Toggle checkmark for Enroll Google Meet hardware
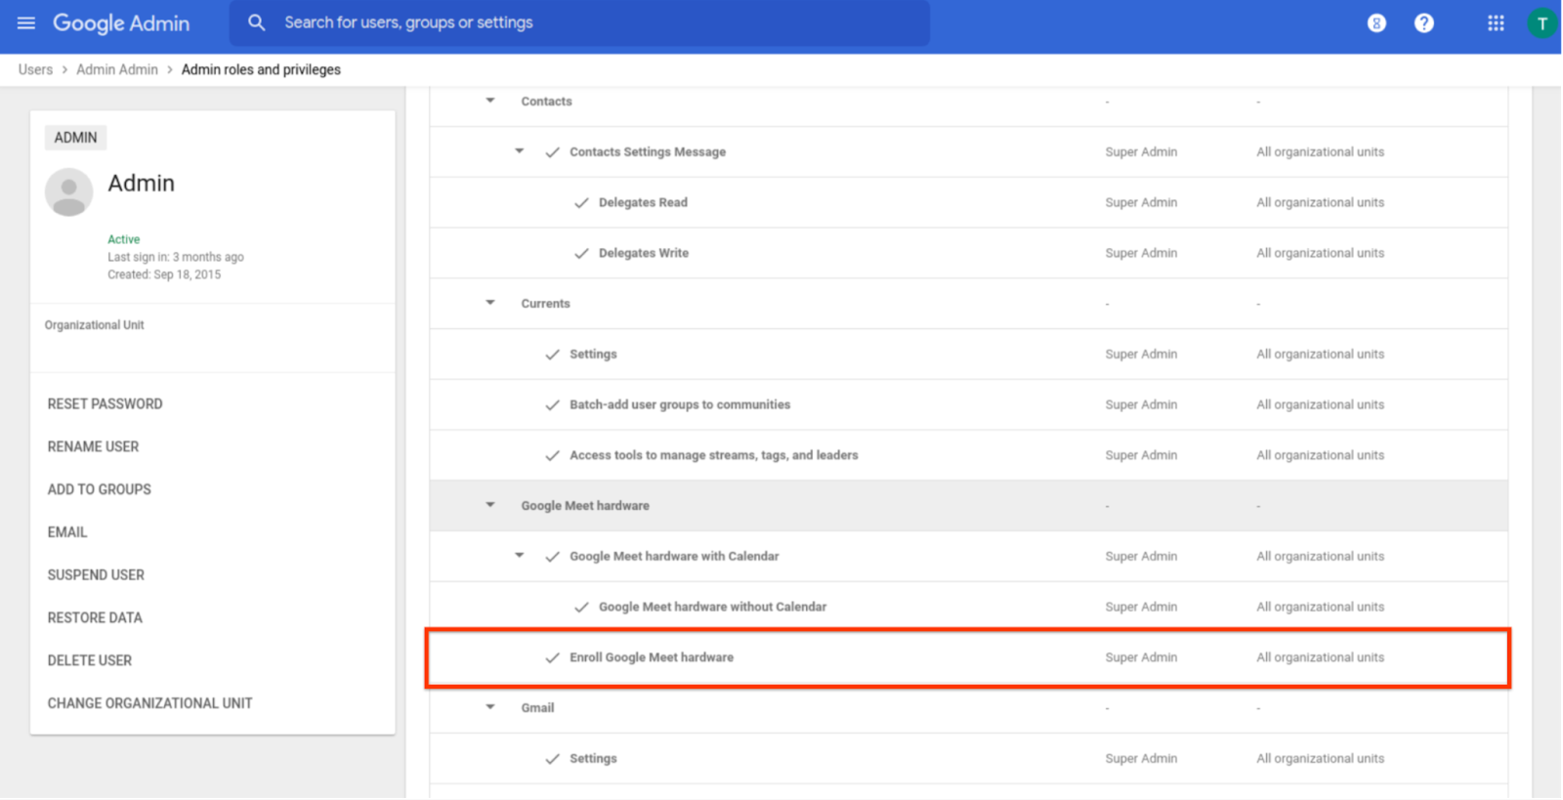This screenshot has height=800, width=1563. click(553, 657)
